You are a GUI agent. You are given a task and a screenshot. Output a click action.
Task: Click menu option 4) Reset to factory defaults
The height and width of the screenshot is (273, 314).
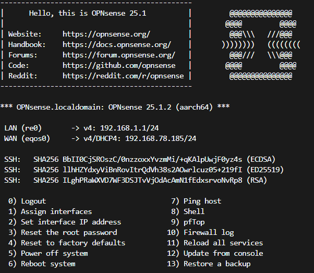pos(67,243)
